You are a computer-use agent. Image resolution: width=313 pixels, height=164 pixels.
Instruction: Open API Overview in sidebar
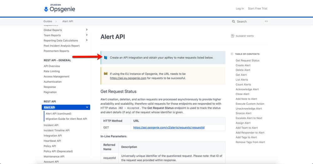coord(52,66)
